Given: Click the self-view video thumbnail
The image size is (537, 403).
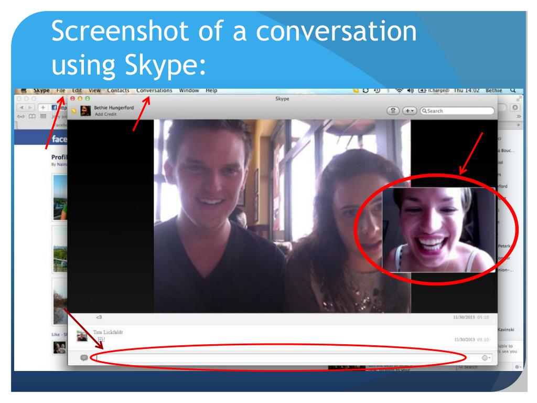Looking at the screenshot, I should point(439,230).
